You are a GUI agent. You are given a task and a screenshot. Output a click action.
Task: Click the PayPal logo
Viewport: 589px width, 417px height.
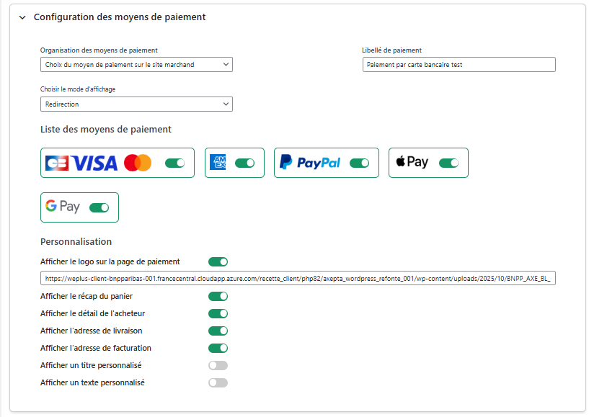tap(310, 163)
